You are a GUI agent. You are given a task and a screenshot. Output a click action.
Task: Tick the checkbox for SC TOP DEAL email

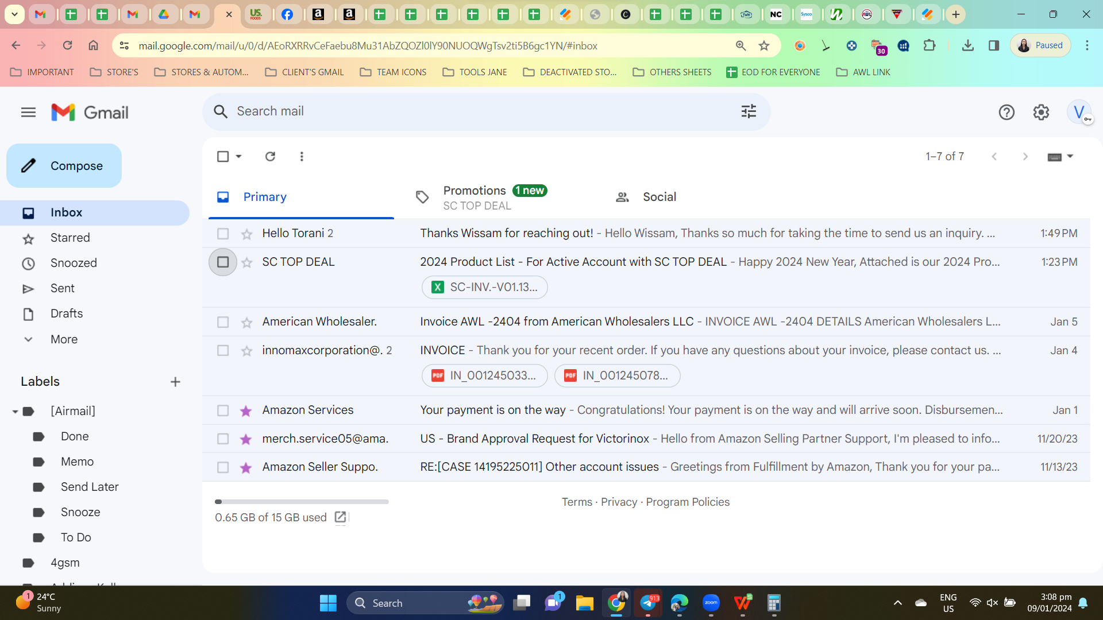tap(223, 262)
